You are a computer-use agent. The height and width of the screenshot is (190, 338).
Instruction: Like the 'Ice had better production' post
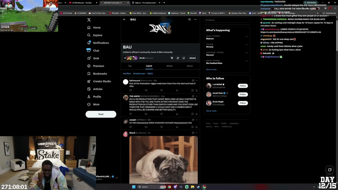click(161, 127)
